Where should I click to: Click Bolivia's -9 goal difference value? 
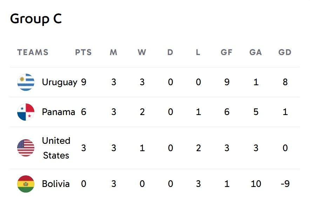point(285,184)
